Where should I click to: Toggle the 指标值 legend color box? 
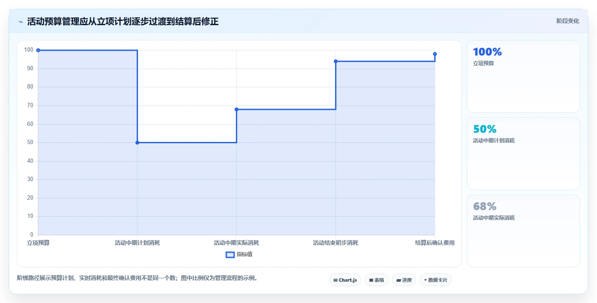point(230,254)
